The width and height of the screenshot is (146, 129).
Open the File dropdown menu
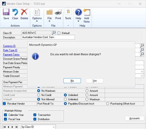pos(50,19)
